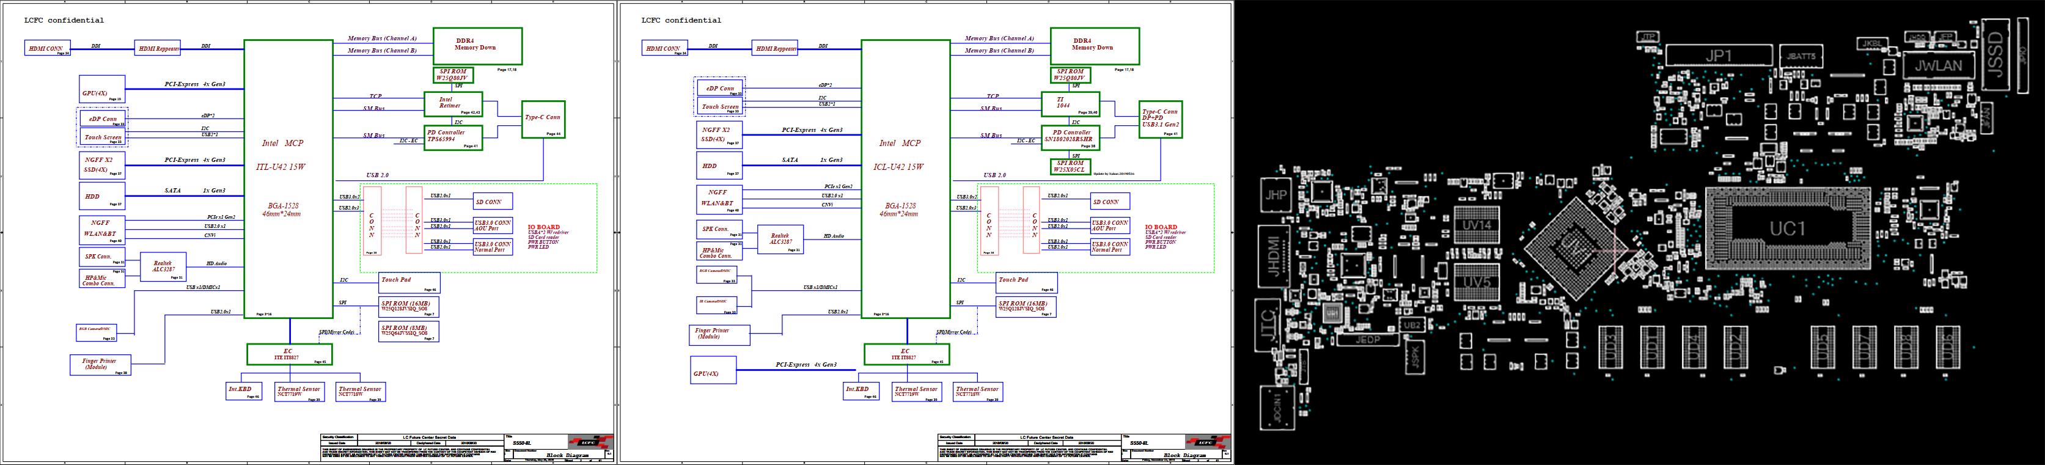
Task: Select eDP Conn block in ITL-U42 diagram
Action: point(103,119)
